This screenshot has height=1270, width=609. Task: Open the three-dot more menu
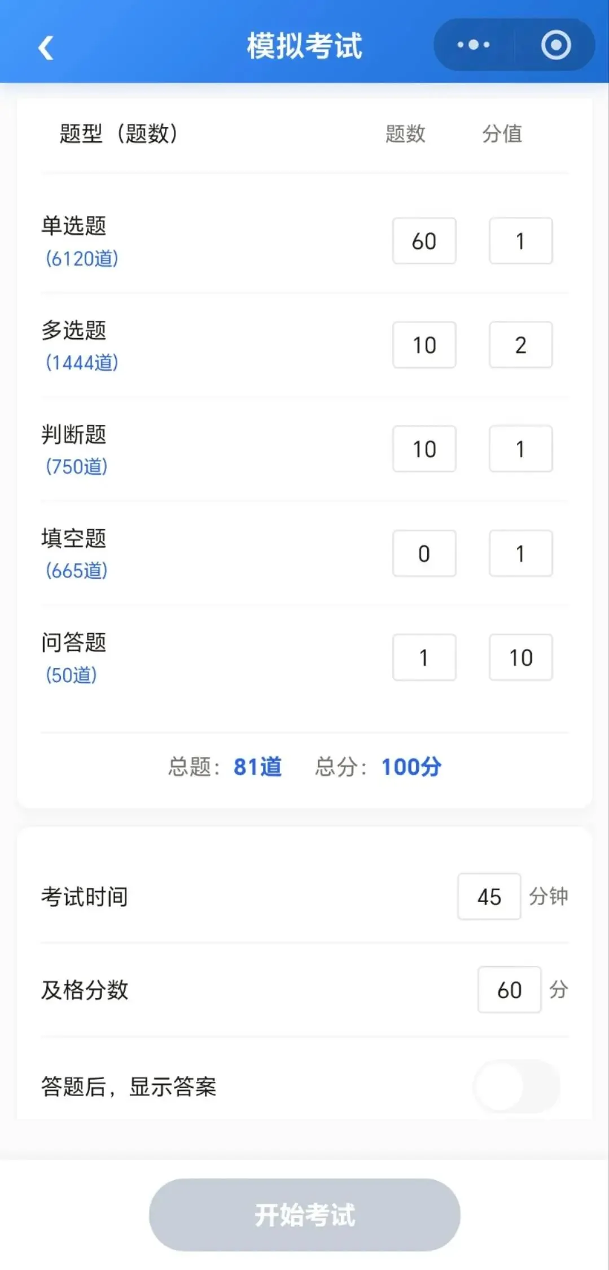coord(474,45)
